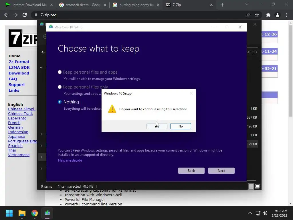Go forward in Chrome

15,15
